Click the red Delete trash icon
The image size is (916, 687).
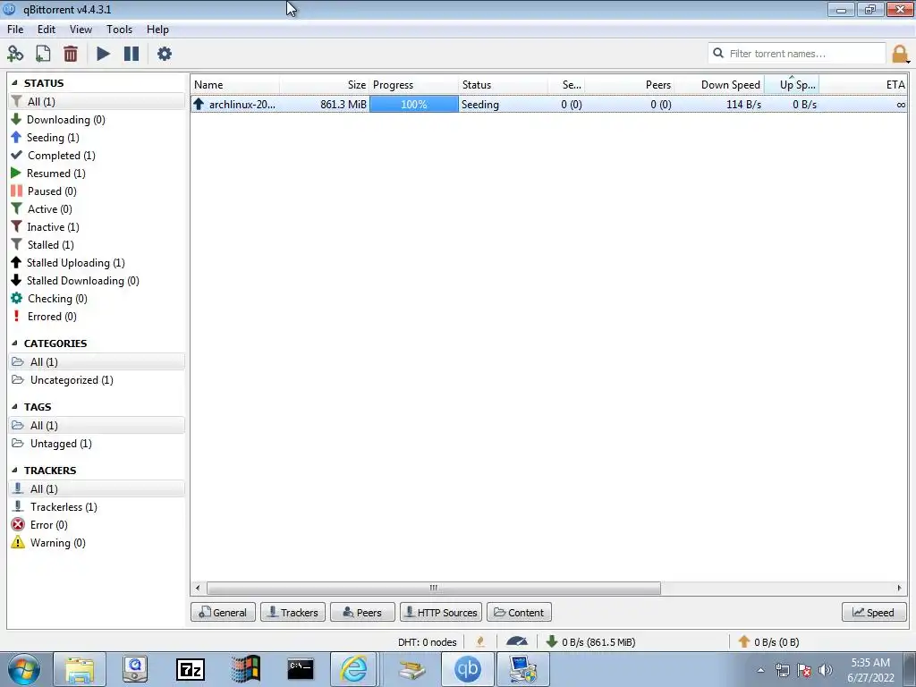(x=71, y=54)
